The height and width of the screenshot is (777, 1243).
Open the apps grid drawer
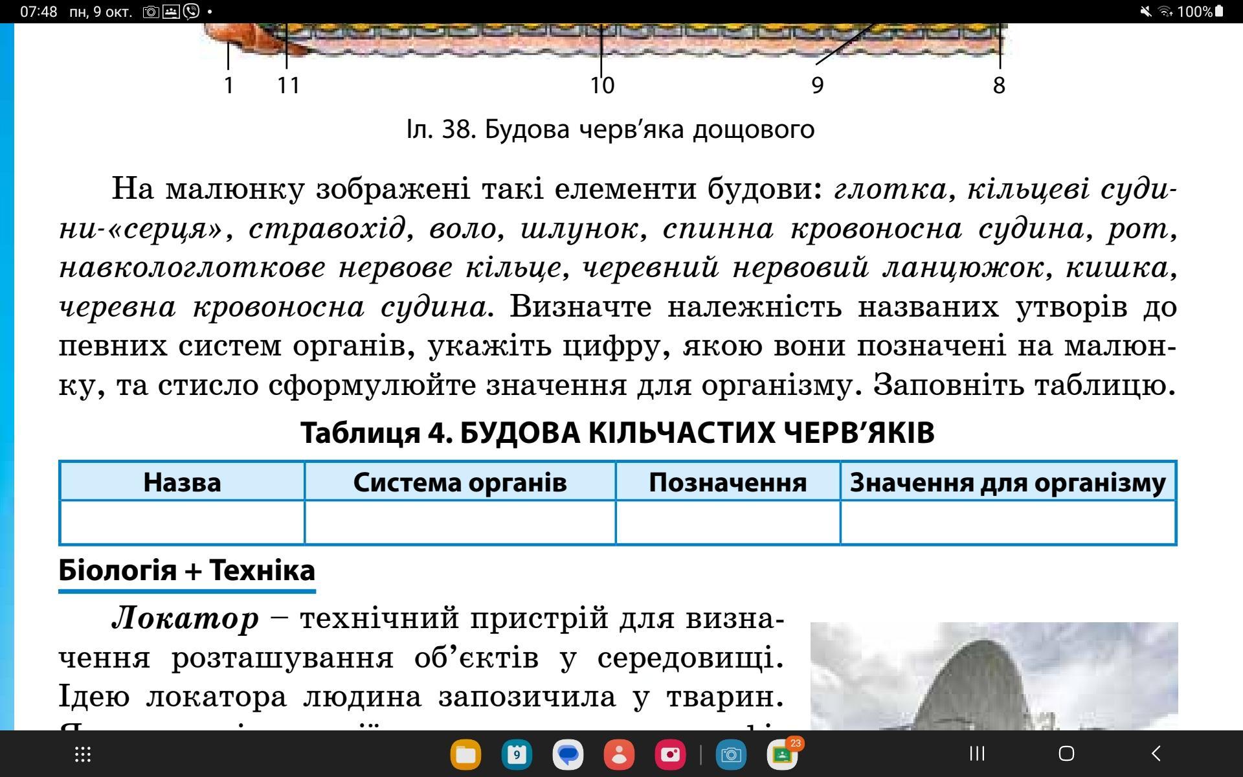[83, 754]
